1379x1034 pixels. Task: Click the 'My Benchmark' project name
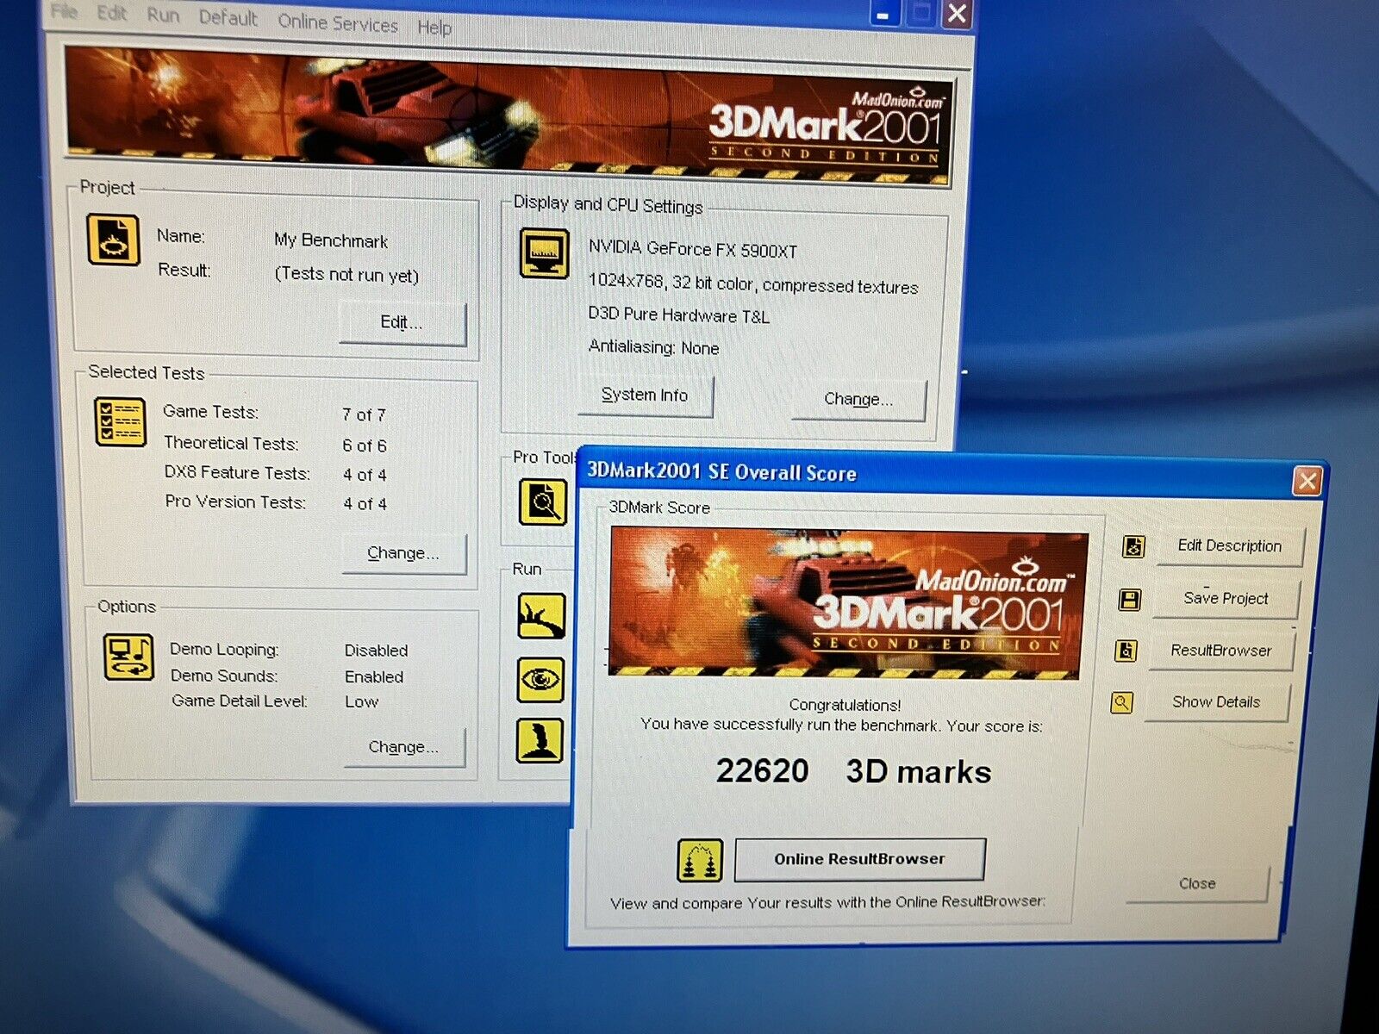click(331, 240)
